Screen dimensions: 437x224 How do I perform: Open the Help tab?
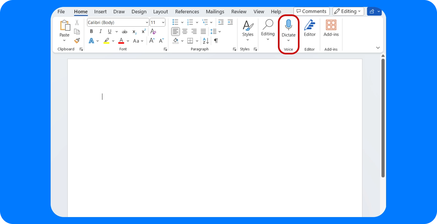(x=276, y=11)
